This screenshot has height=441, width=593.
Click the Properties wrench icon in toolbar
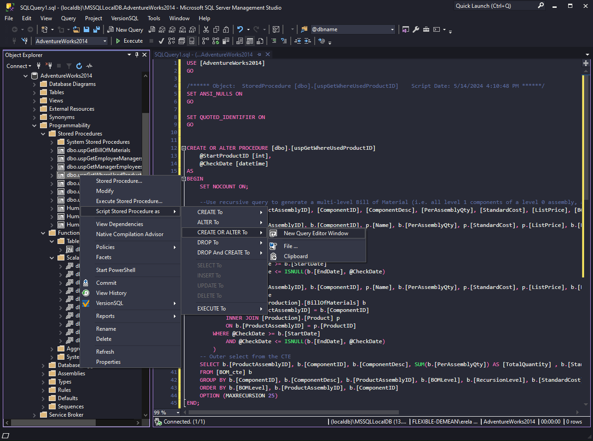click(416, 29)
